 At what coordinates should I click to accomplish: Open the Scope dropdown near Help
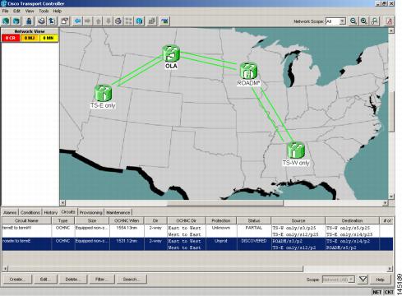coord(339,280)
